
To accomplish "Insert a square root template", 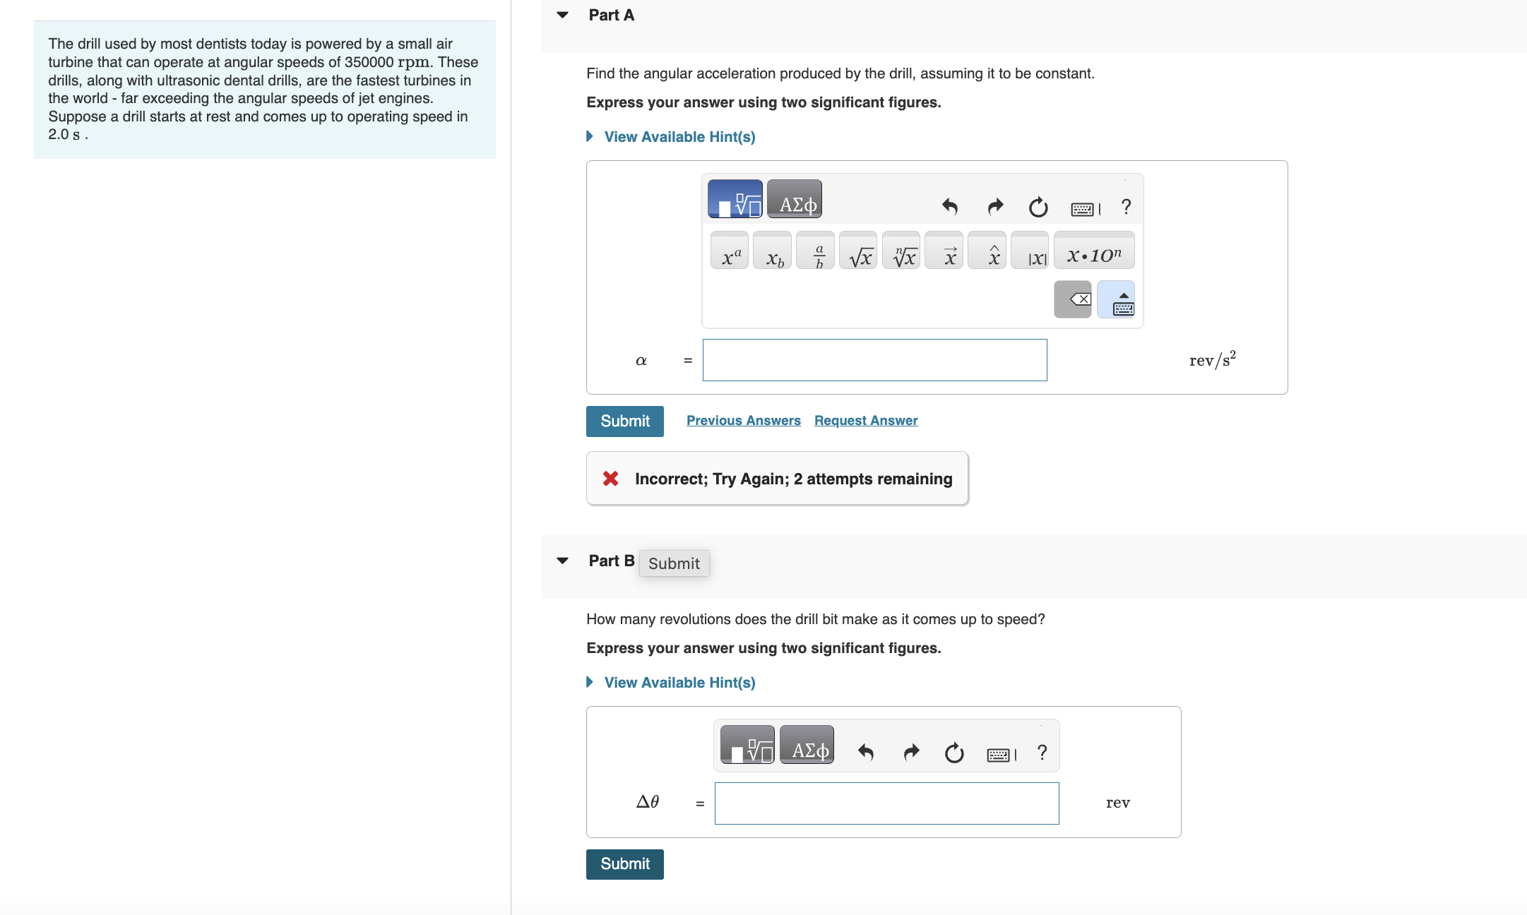I will coord(859,251).
